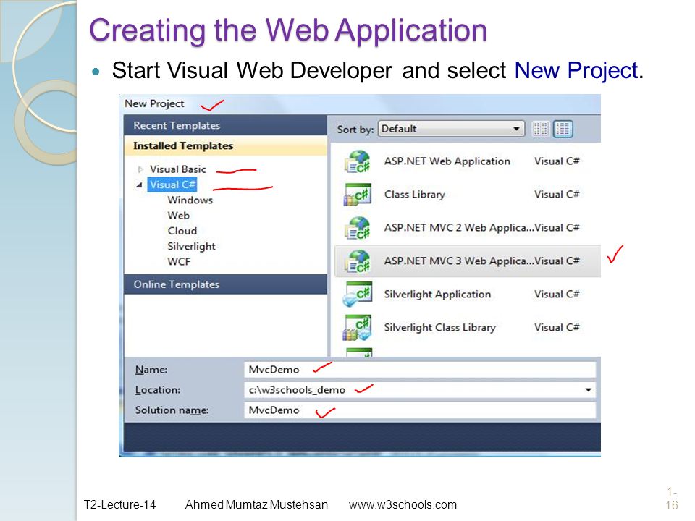The image size is (695, 521).
Task: Select Web under Visual C#
Action: coord(179,216)
